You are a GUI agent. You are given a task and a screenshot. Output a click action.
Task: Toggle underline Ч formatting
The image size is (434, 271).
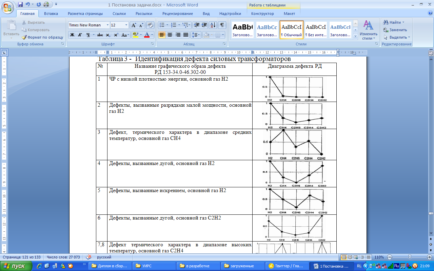[88, 35]
